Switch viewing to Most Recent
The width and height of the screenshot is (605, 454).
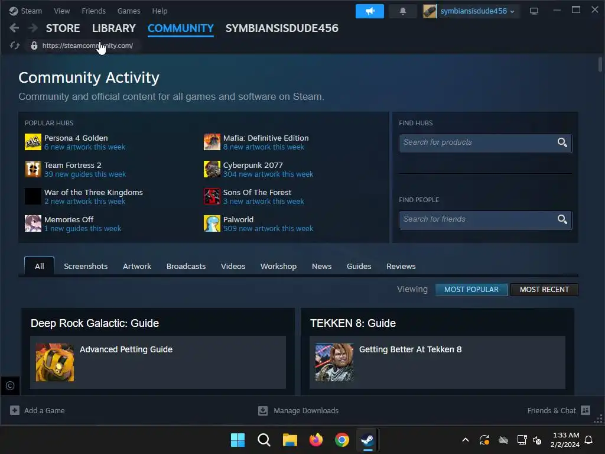pos(544,290)
